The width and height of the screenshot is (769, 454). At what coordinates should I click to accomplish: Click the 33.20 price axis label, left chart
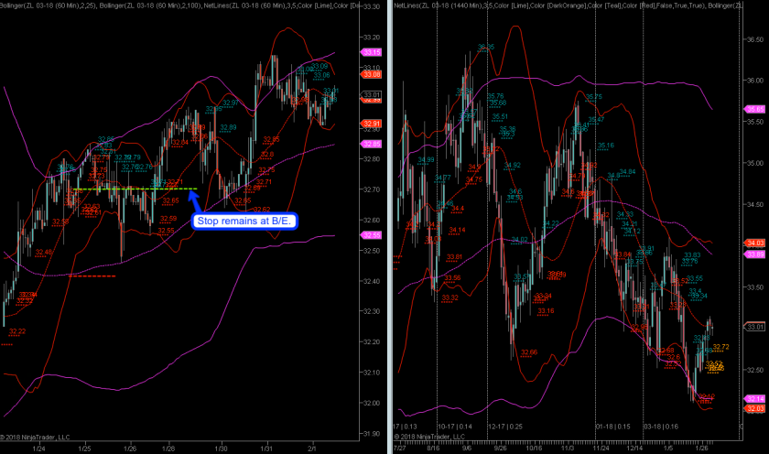(x=372, y=38)
